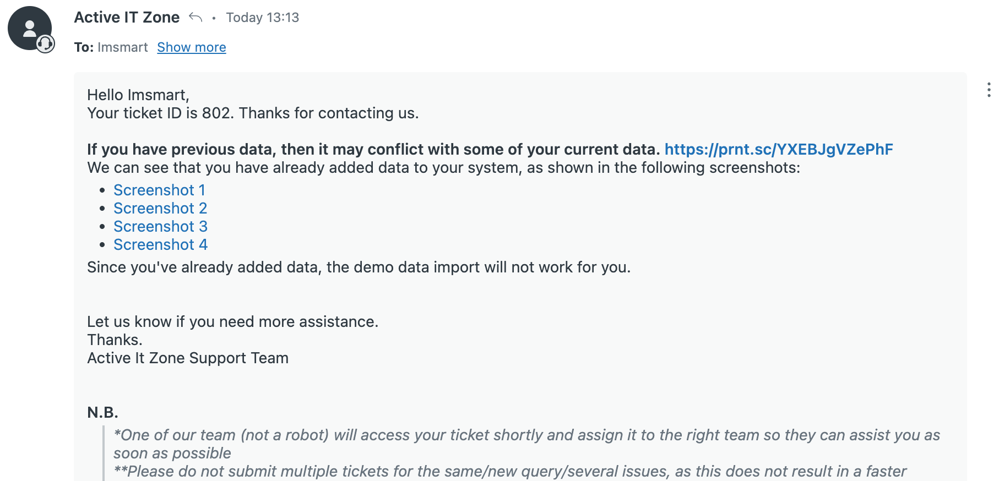Expand recipients with Show more

point(192,47)
